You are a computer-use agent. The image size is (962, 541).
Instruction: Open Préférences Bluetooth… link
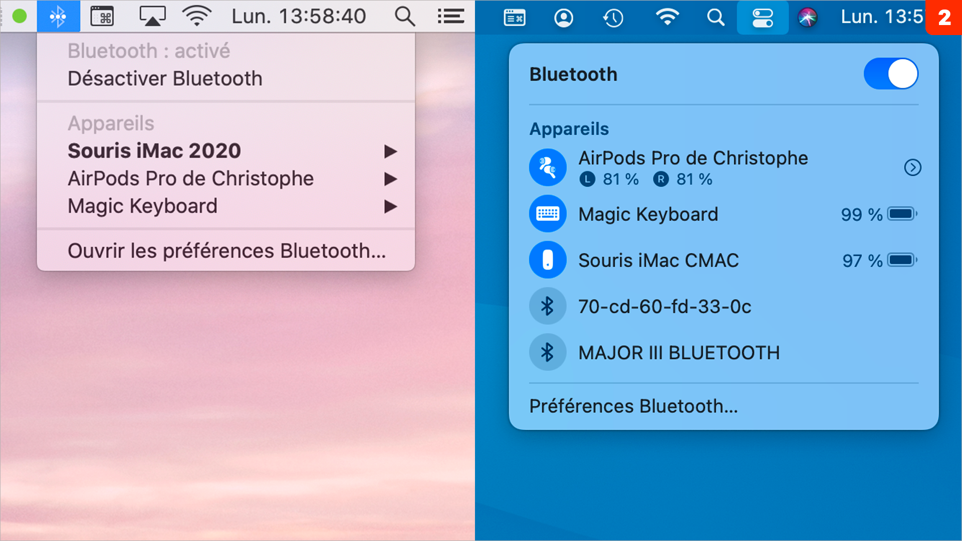pos(633,406)
